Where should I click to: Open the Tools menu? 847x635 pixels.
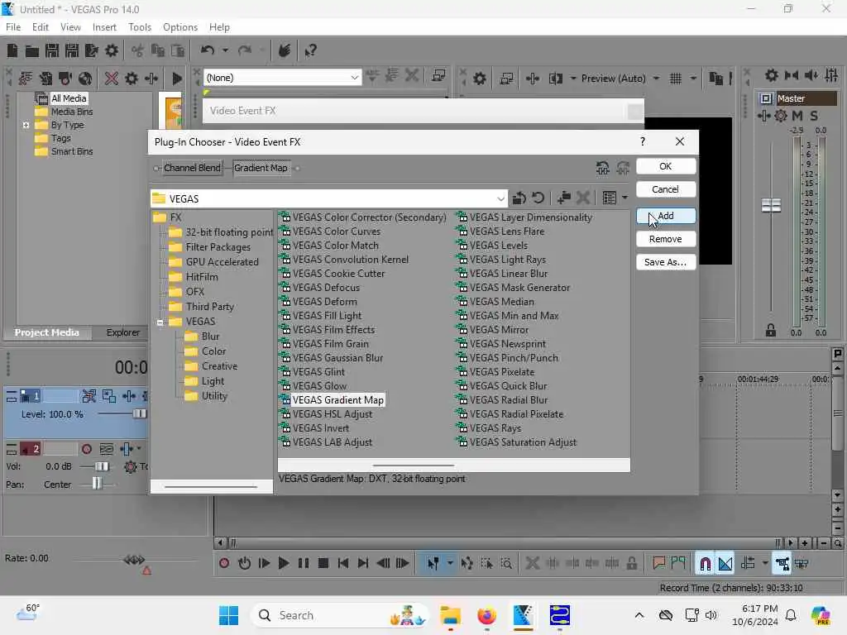[139, 27]
